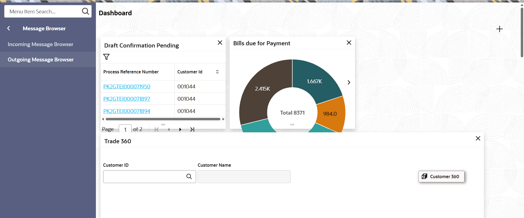This screenshot has height=218, width=524.
Task: Open reference PK2GTEI000071894
Action: (127, 111)
